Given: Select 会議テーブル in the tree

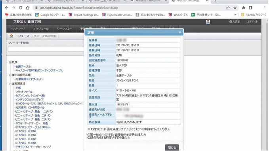Looking at the screenshot, I should [23, 66].
